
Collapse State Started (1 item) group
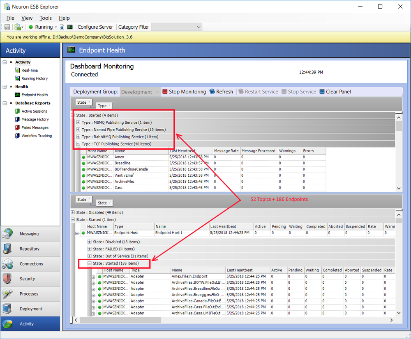[x=73, y=220]
